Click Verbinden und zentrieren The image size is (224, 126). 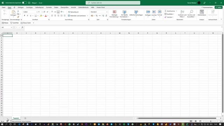(77, 16)
